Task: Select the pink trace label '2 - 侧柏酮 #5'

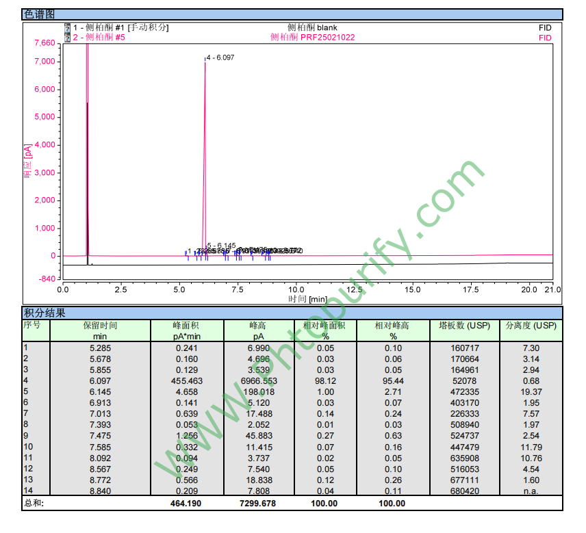Action: click(99, 38)
